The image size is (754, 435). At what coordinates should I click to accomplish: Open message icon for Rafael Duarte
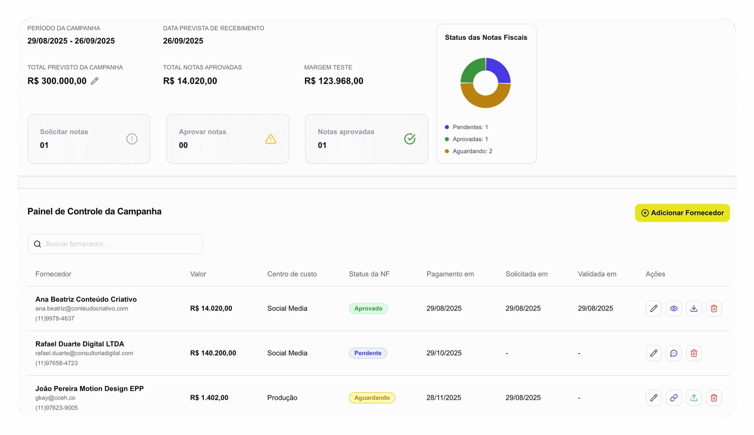(673, 353)
